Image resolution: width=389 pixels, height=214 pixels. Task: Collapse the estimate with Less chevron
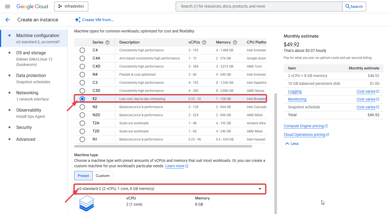pyautogui.click(x=292, y=144)
